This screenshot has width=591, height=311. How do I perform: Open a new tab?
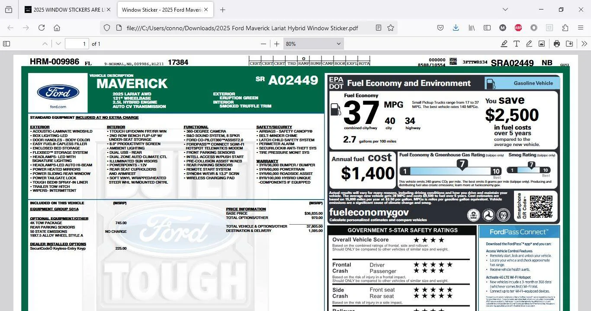pos(222,10)
